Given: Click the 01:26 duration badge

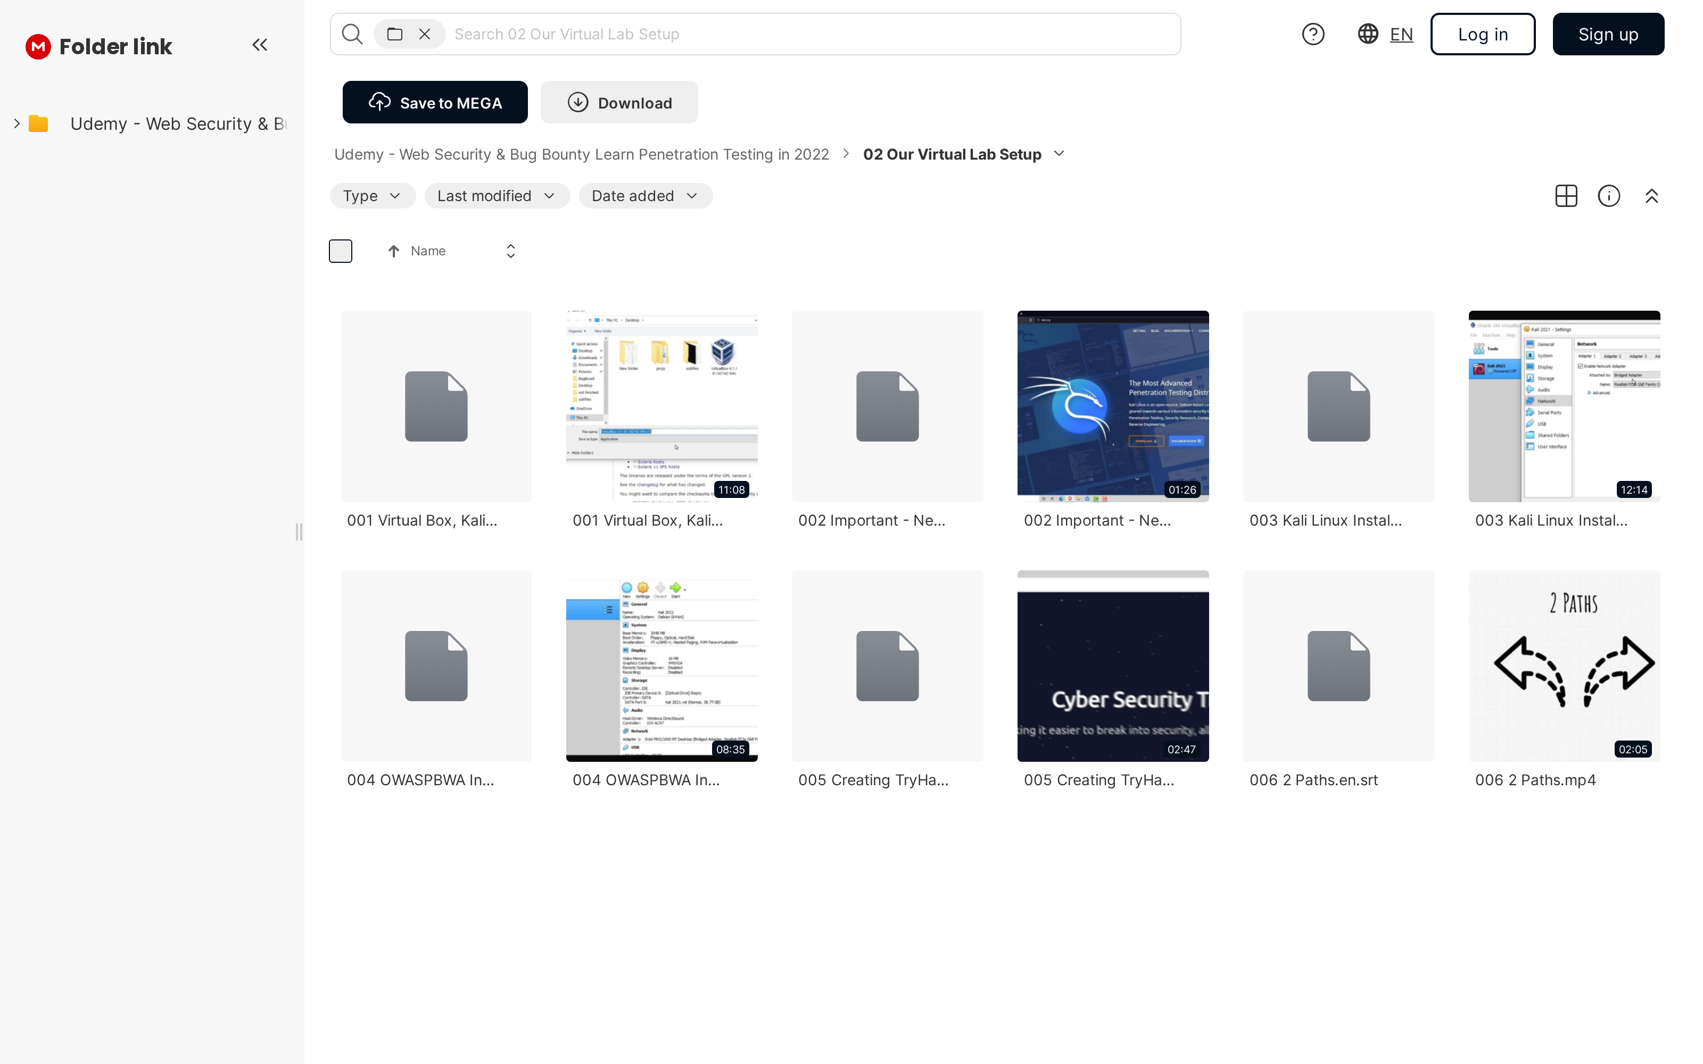Looking at the screenshot, I should 1182,490.
